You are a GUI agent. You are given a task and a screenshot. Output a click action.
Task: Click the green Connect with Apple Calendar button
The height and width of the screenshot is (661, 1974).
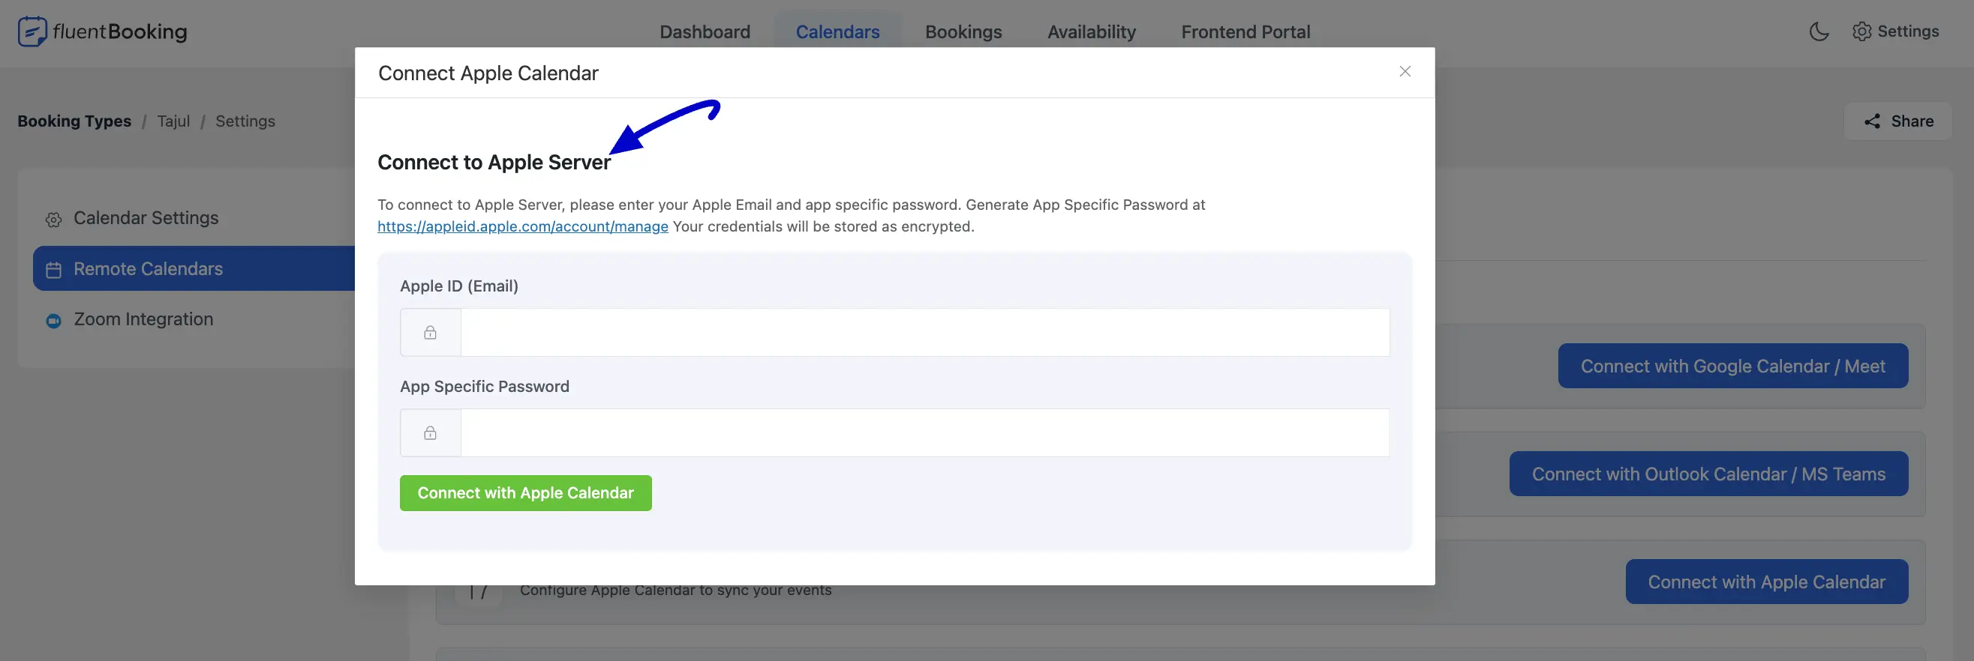[525, 493]
